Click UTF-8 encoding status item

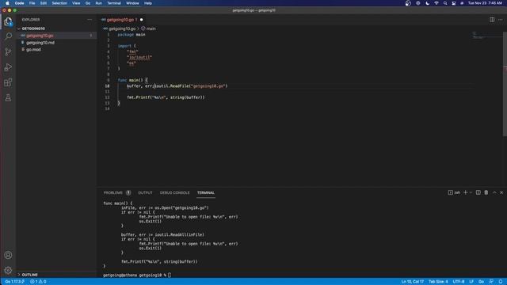(459, 282)
